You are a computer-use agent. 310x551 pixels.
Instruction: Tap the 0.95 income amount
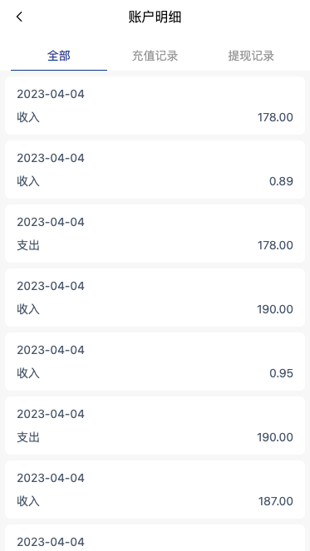pyautogui.click(x=281, y=373)
